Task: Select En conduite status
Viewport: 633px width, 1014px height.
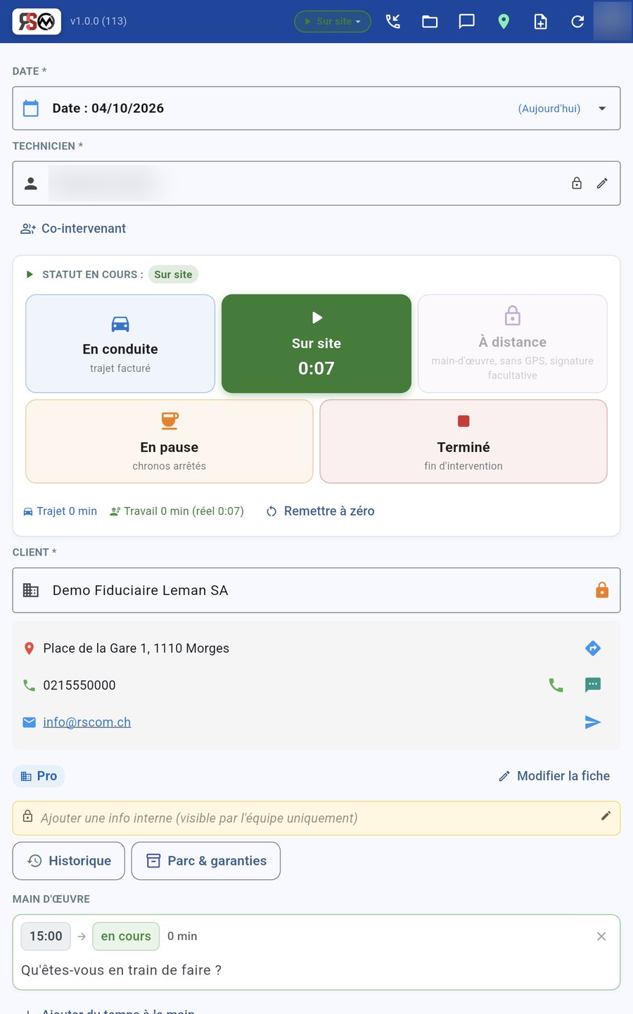Action: 120,344
